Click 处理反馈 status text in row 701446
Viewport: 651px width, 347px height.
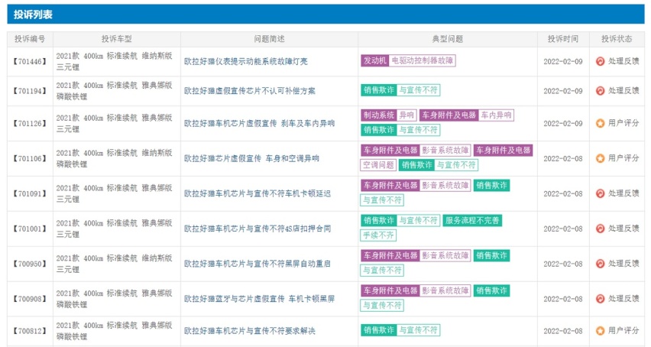pos(623,61)
